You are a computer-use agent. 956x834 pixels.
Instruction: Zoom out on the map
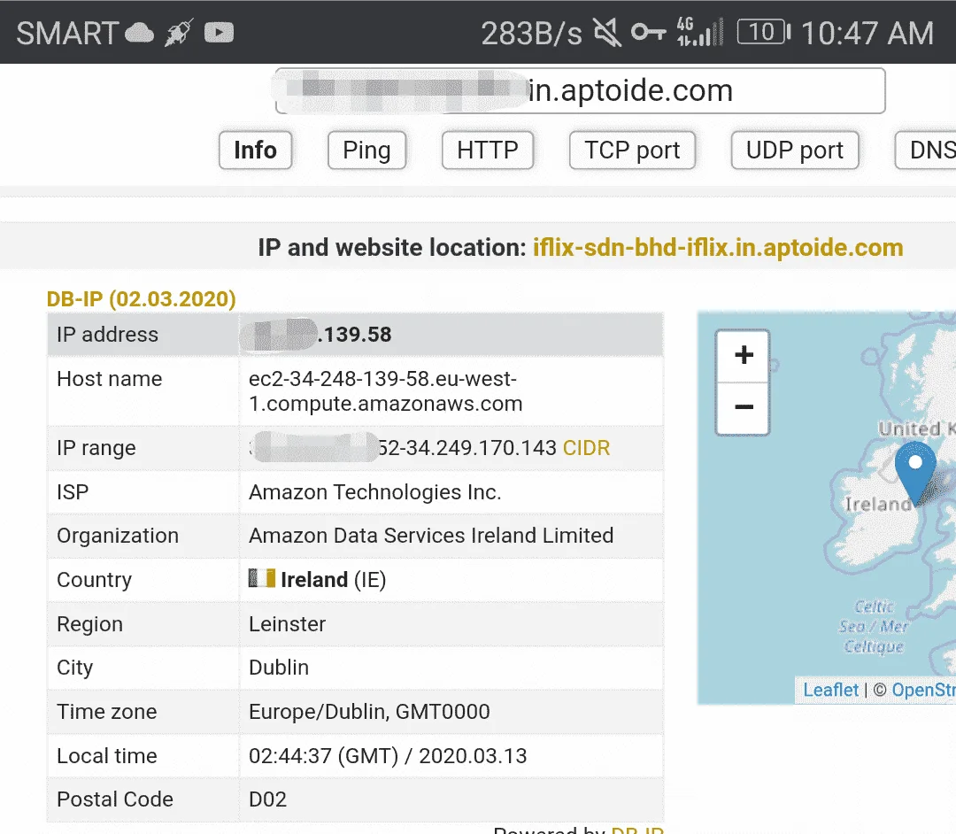click(744, 407)
